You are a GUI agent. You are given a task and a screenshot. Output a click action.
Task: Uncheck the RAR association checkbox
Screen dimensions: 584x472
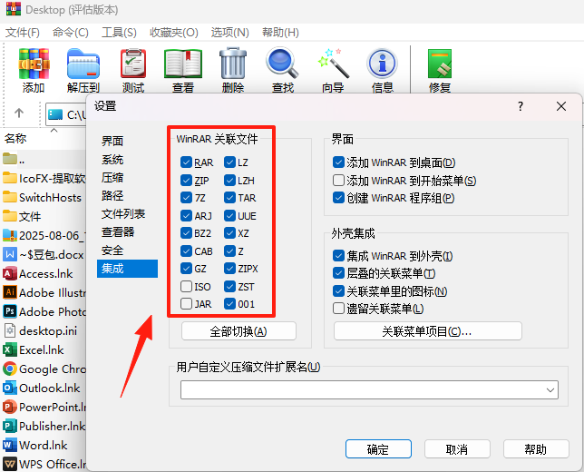[186, 162]
